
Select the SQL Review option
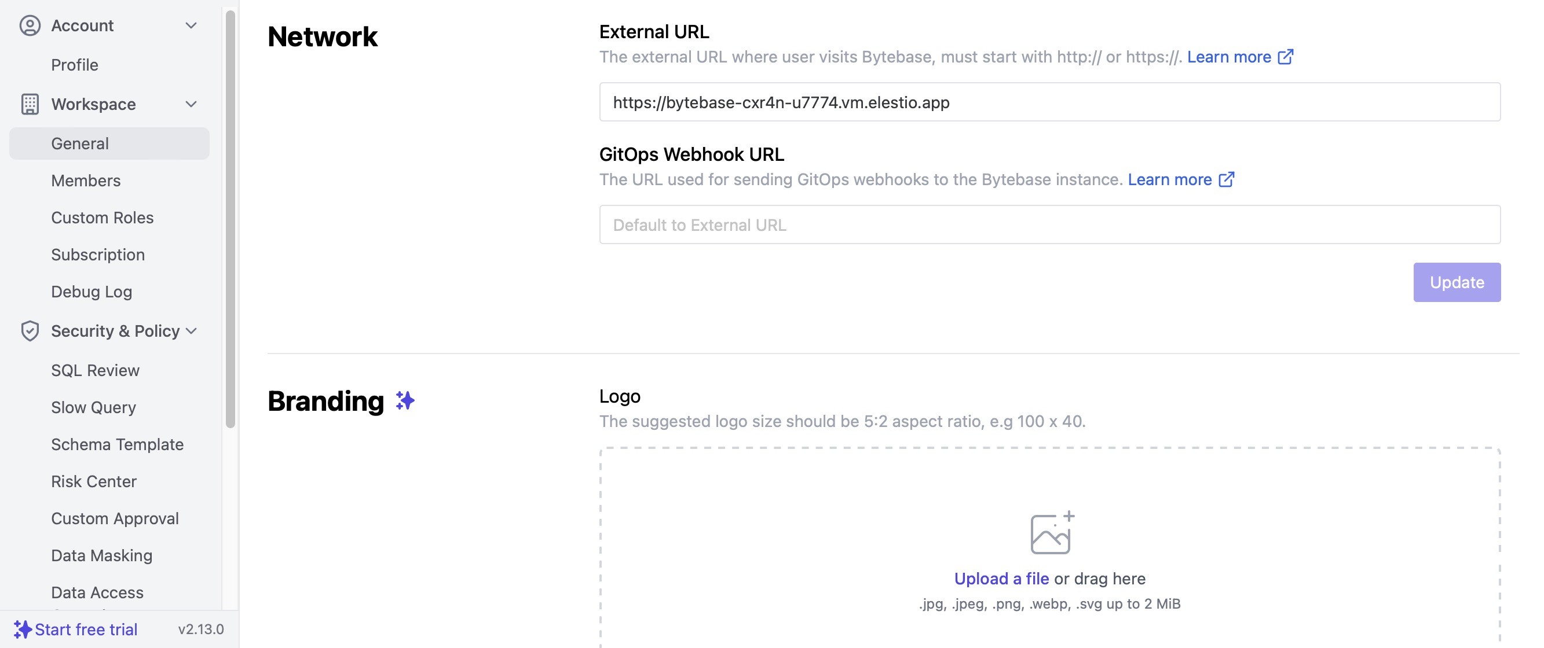(94, 370)
